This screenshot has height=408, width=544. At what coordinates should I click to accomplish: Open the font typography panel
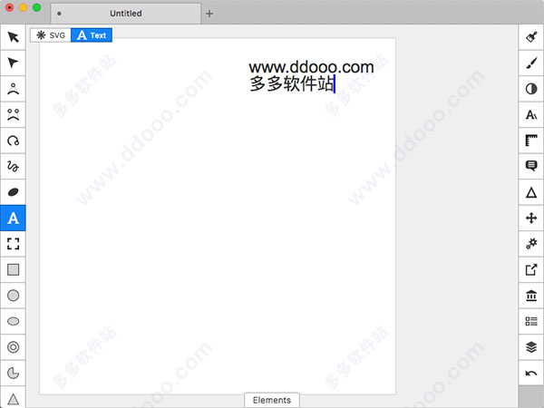530,114
